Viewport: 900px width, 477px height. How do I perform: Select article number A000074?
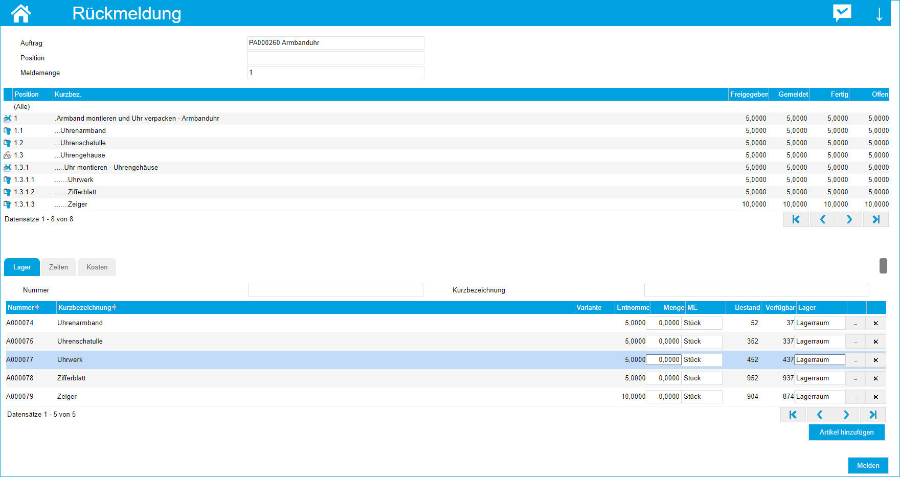(x=20, y=323)
